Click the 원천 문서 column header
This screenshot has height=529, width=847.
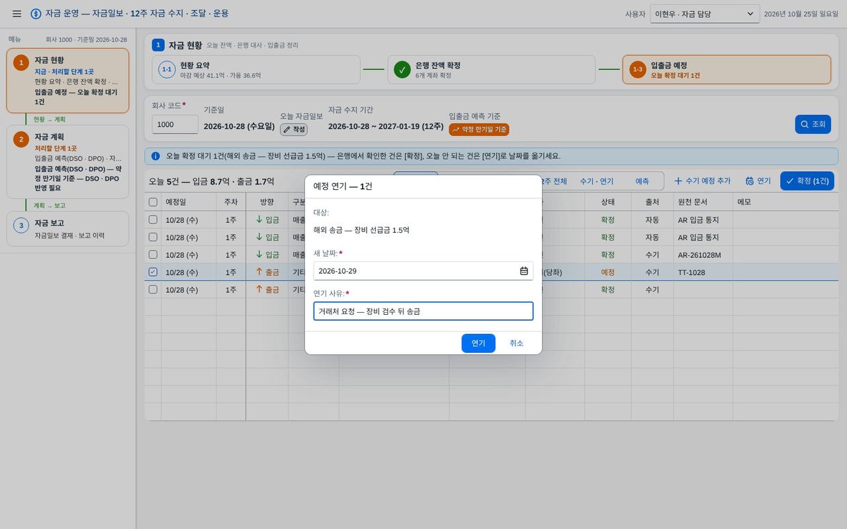click(x=703, y=202)
